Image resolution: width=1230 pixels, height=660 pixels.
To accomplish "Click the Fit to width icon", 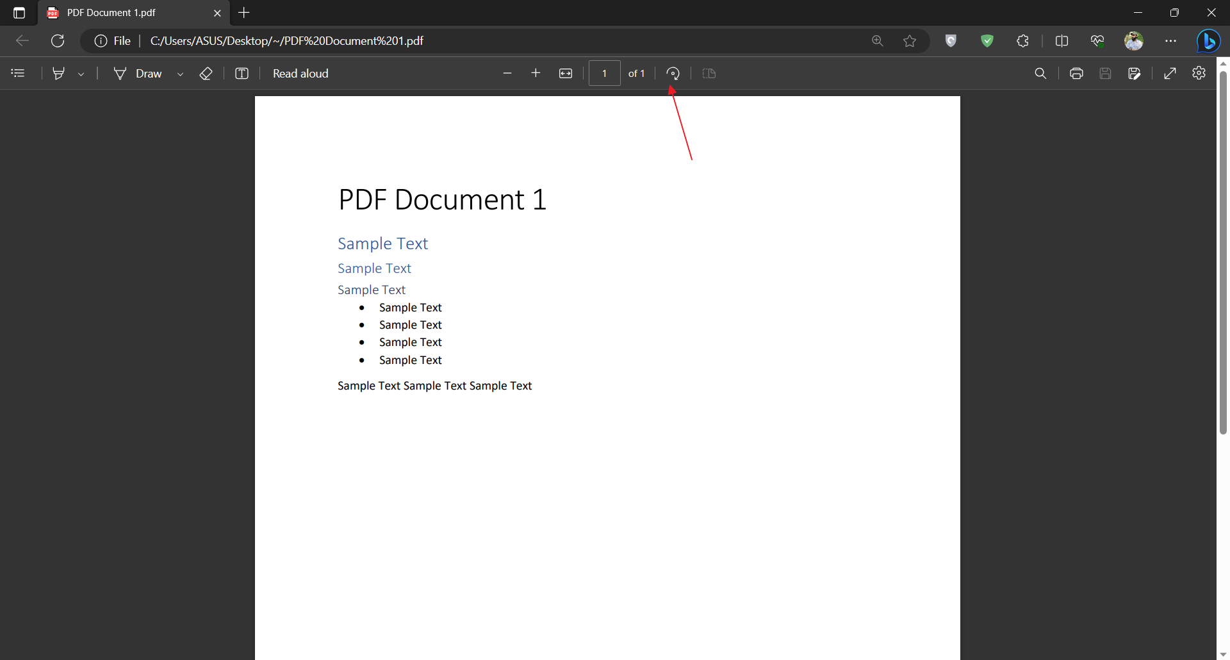I will [x=566, y=74].
